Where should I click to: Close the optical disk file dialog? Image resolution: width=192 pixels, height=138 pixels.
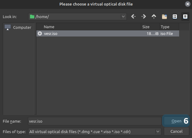(187, 4)
